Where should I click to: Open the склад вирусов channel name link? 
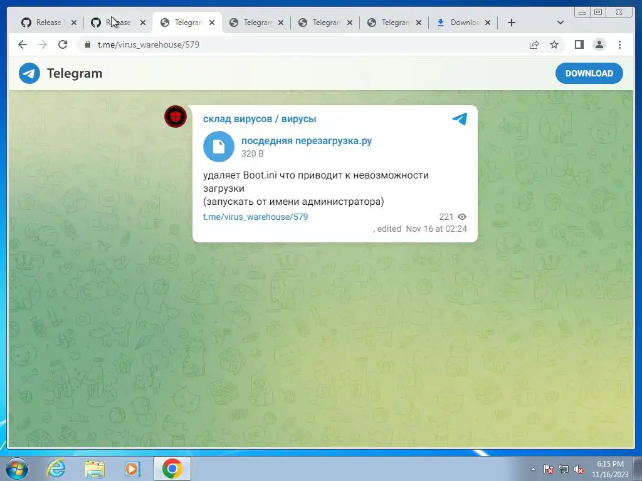(260, 119)
